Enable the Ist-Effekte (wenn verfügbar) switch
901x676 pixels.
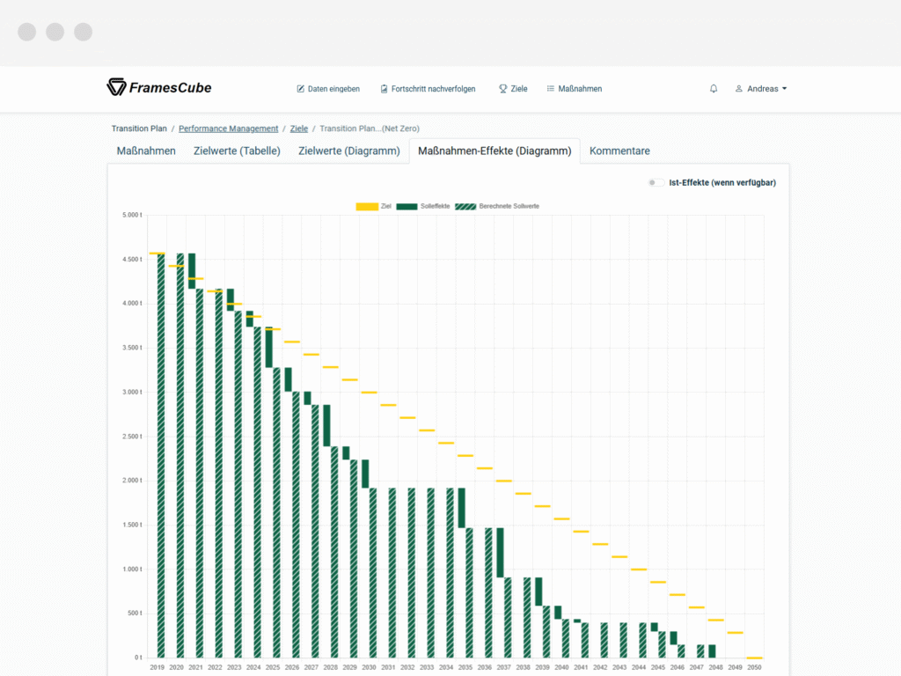pyautogui.click(x=656, y=182)
